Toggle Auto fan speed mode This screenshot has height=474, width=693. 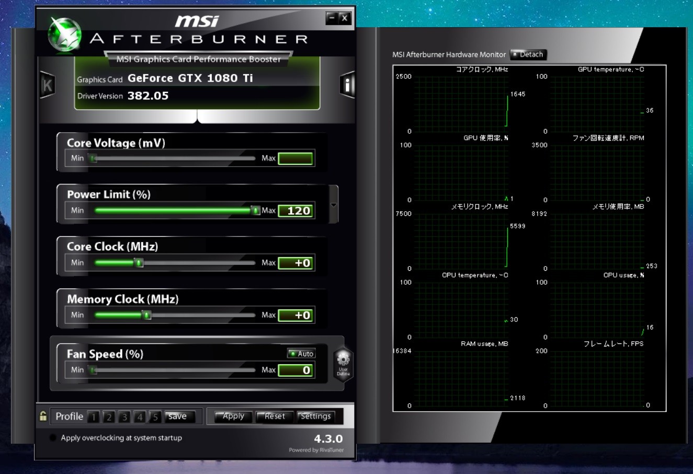point(301,354)
